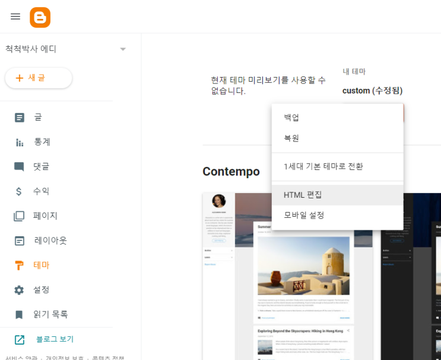
Task: Open the 글 section in sidebar
Action: [38, 117]
